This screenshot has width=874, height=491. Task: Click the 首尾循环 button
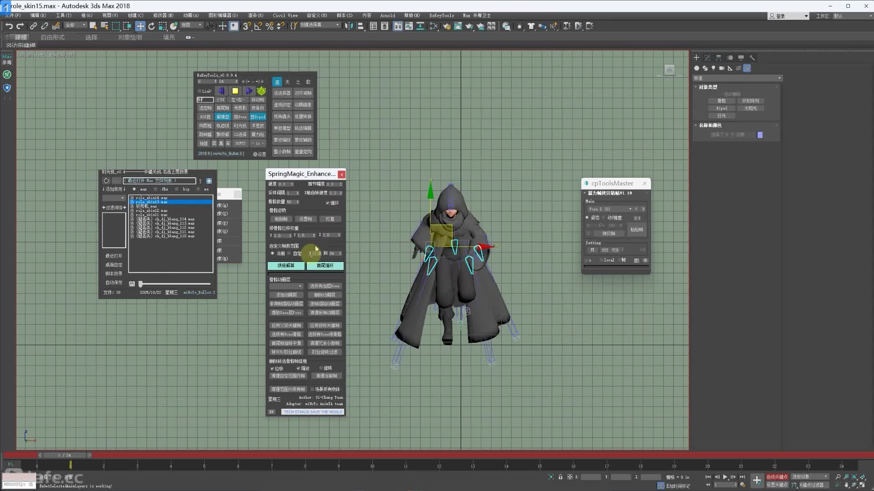click(325, 266)
